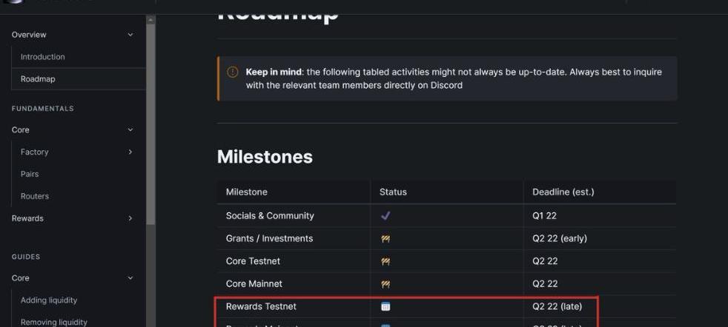Click the calendar icon for Rewards Testnet

[385, 306]
